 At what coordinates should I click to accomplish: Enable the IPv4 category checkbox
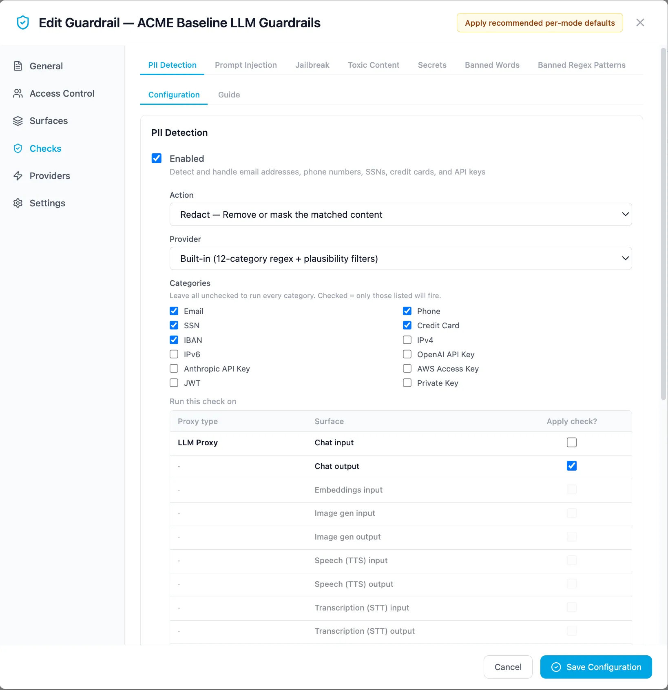(x=407, y=340)
